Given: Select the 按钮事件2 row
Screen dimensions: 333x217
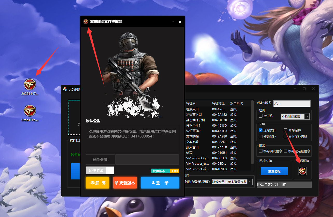Looking at the screenshot, I should click(x=218, y=131).
